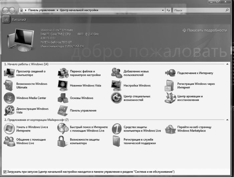Click Подключение к Интернету globe icon
234x177 pixels.
point(170,73)
